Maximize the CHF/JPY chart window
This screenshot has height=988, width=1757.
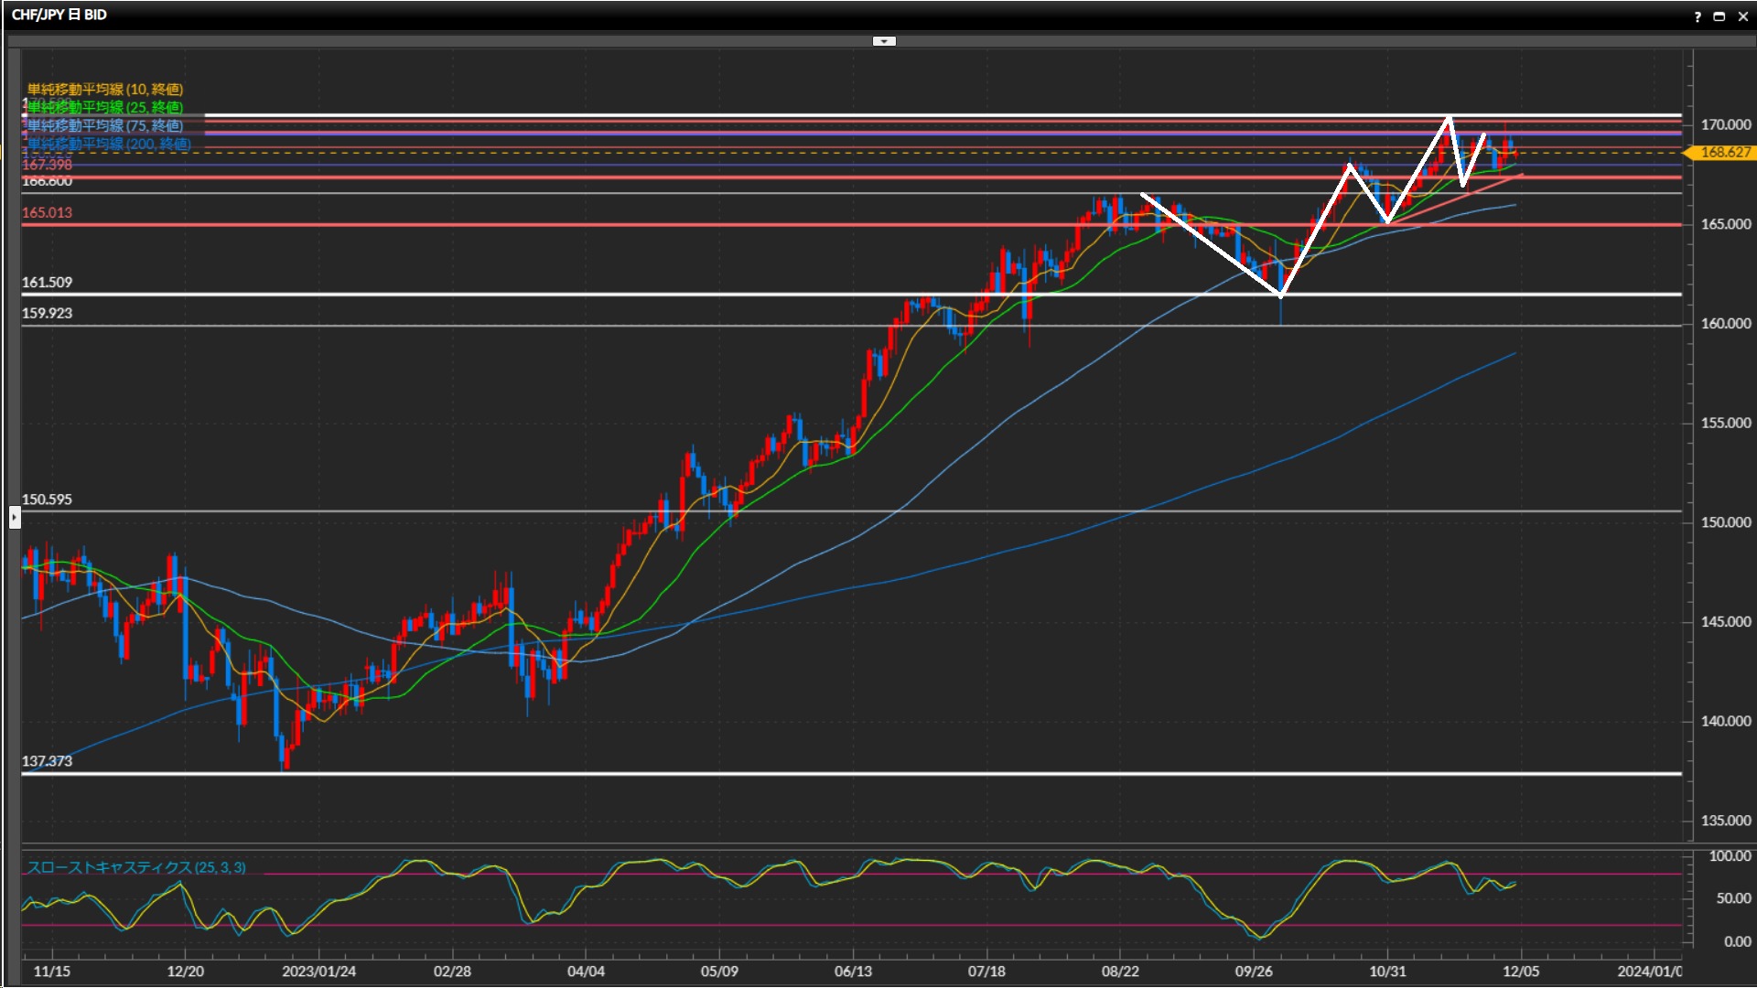[x=1719, y=16]
